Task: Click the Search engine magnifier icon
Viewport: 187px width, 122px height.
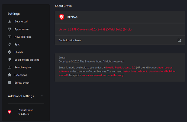Action: [x=9, y=67]
